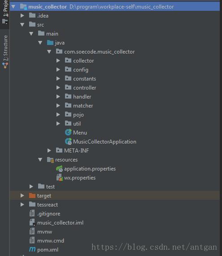
Task: Collapse the music_collector root project node
Action: coord(13,7)
